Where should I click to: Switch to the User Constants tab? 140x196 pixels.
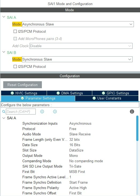pos(107,98)
